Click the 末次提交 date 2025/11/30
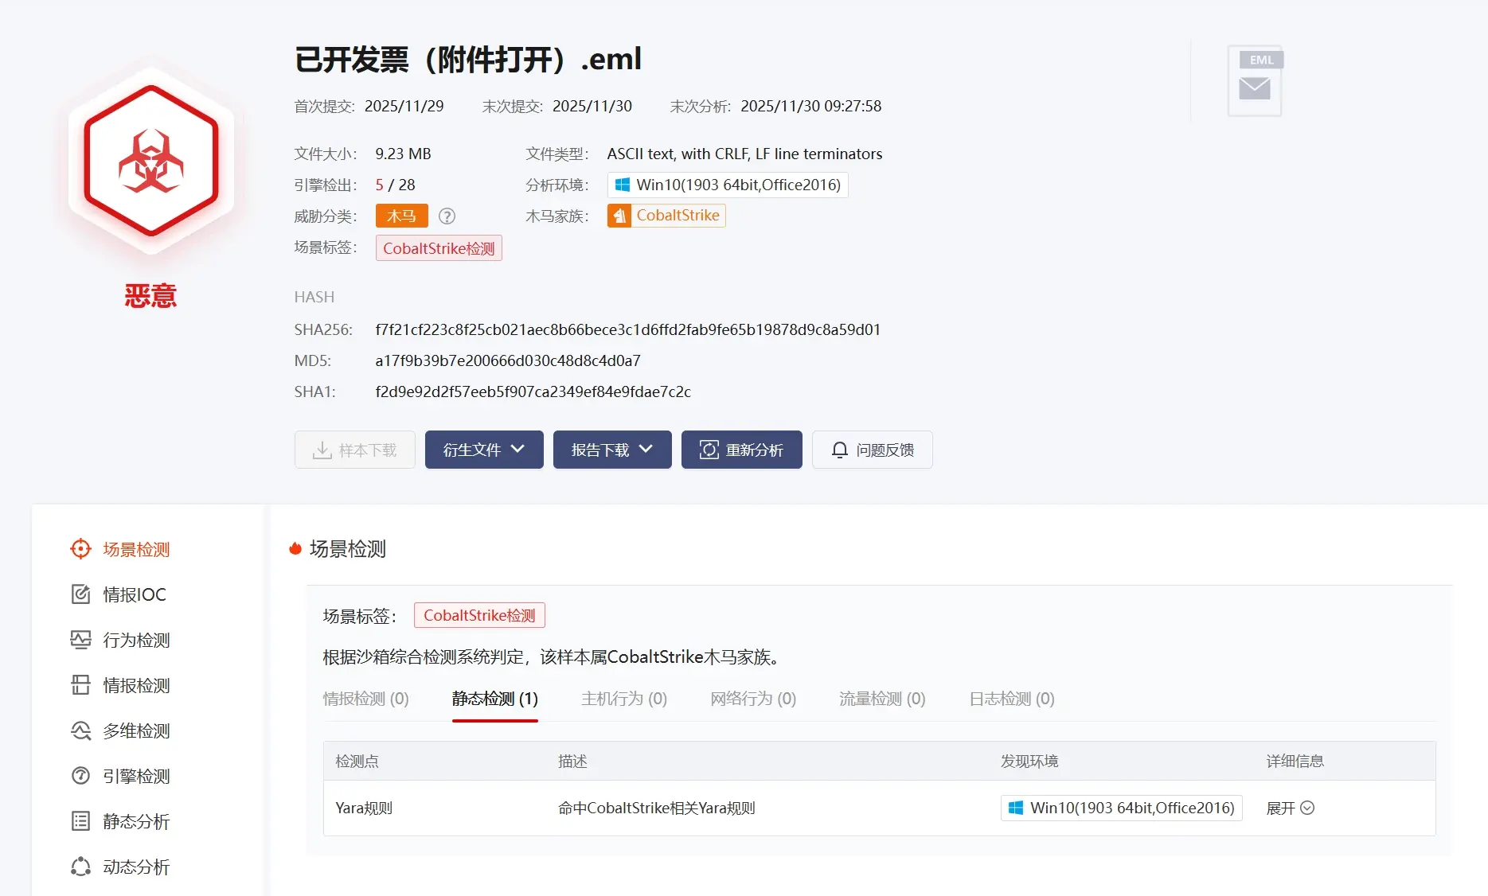Viewport: 1488px width, 896px height. pyautogui.click(x=592, y=106)
